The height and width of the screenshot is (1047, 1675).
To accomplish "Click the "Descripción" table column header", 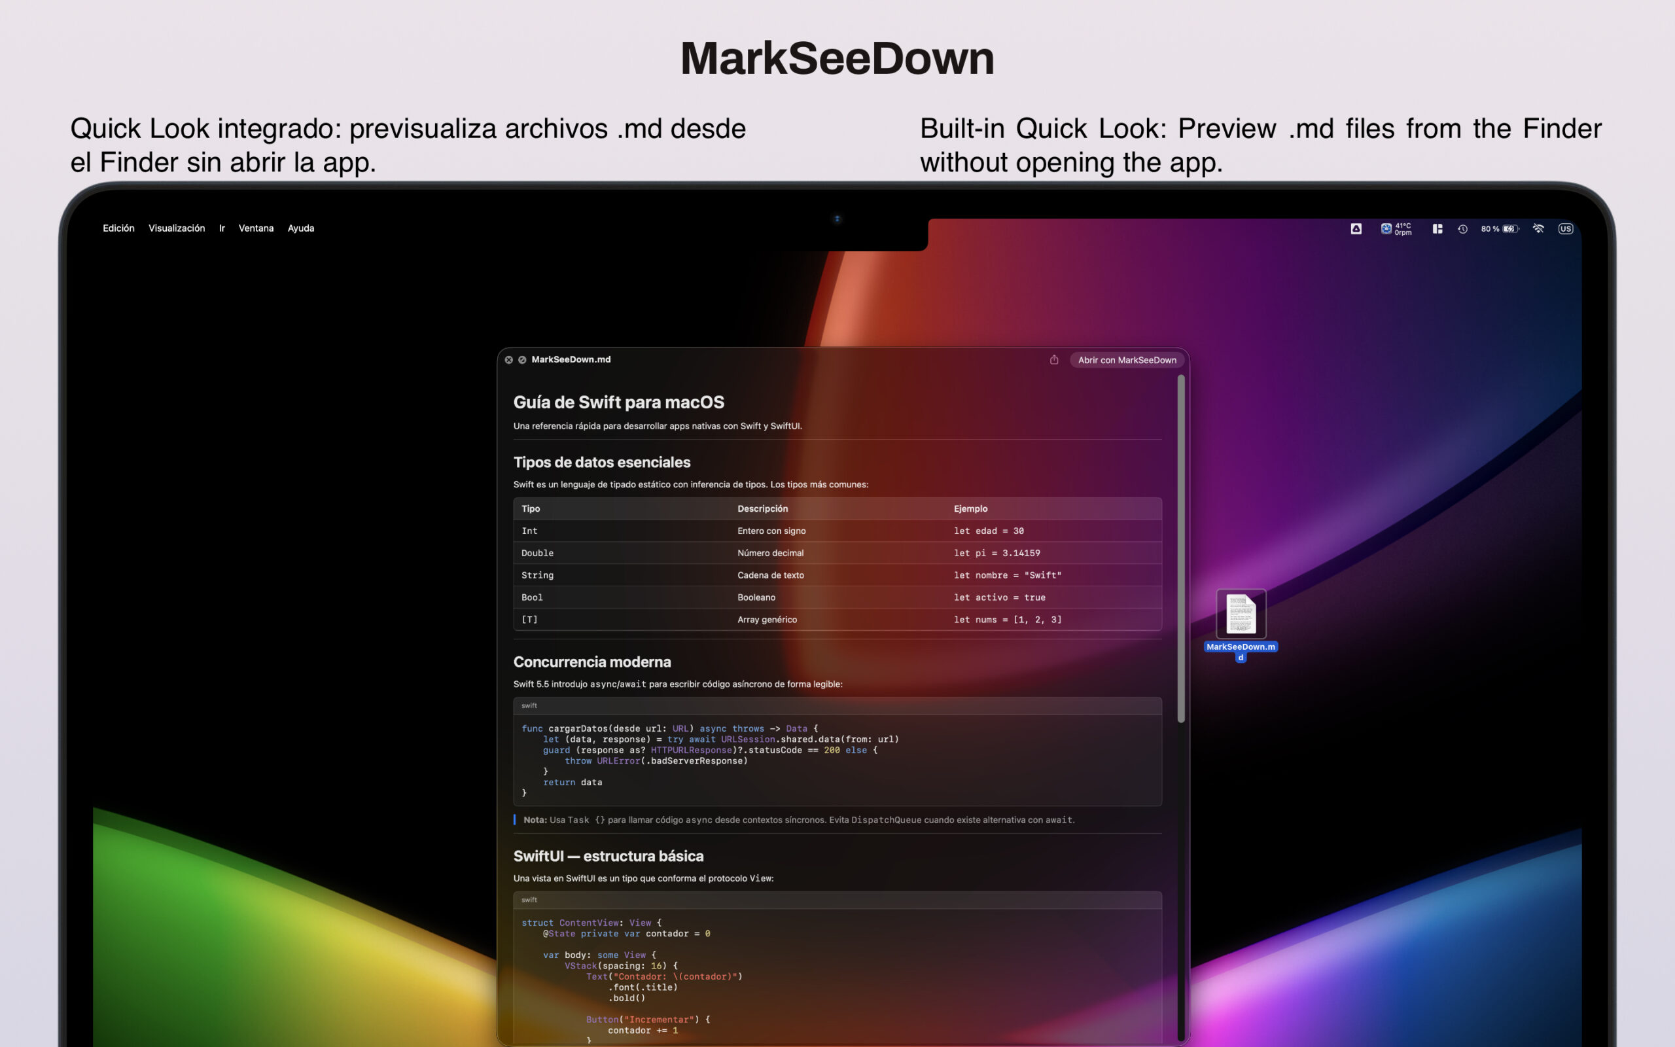I will (763, 508).
